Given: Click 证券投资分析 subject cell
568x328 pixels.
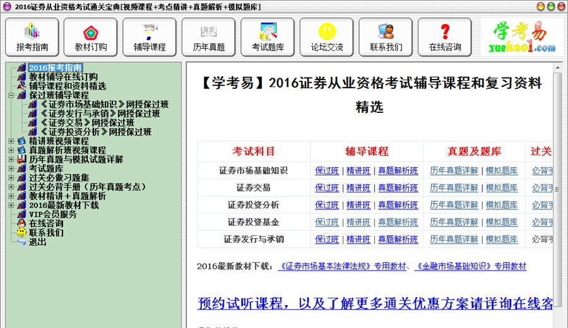Looking at the screenshot, I should (x=254, y=205).
